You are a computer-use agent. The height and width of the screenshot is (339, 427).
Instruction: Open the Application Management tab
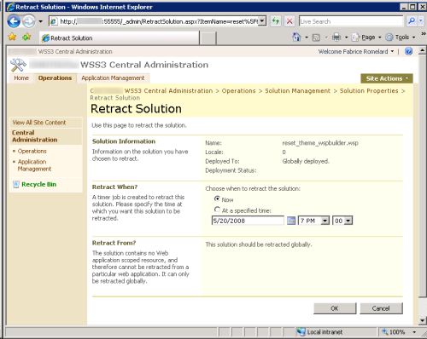[113, 78]
